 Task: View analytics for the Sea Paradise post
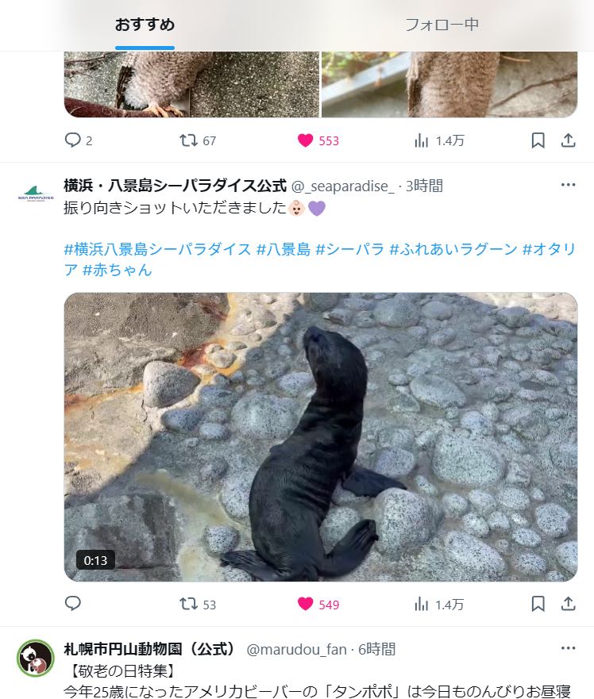[x=439, y=604]
